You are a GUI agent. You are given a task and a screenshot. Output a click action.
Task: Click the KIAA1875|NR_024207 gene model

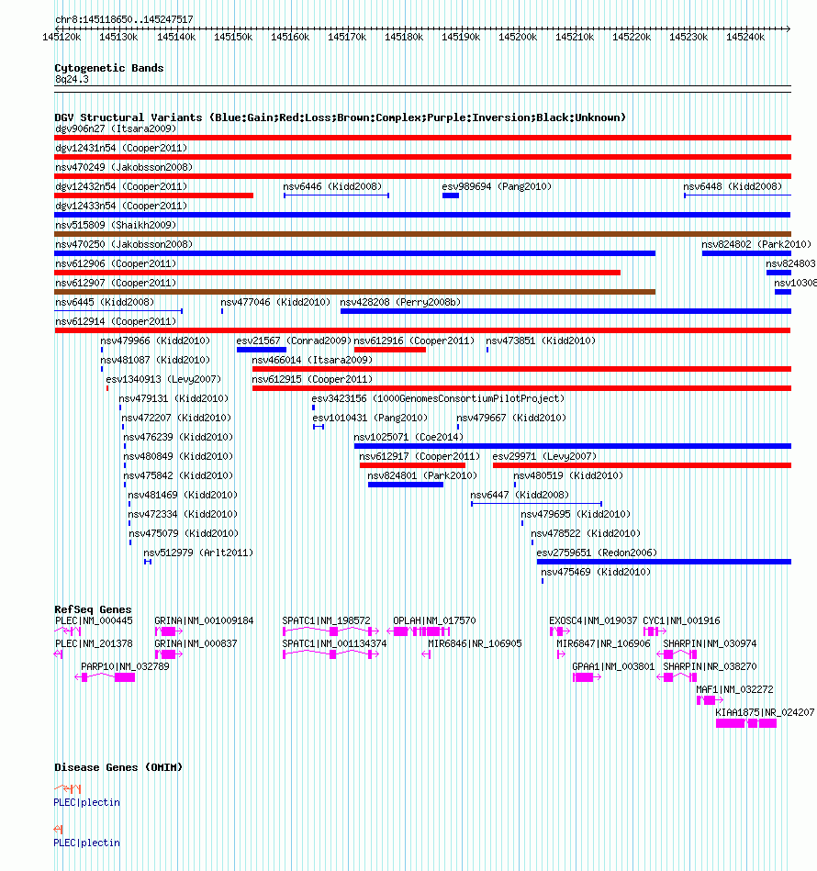746,723
